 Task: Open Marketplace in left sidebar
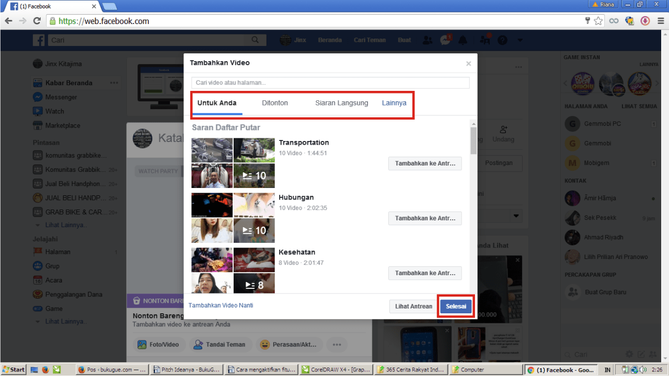pos(56,125)
